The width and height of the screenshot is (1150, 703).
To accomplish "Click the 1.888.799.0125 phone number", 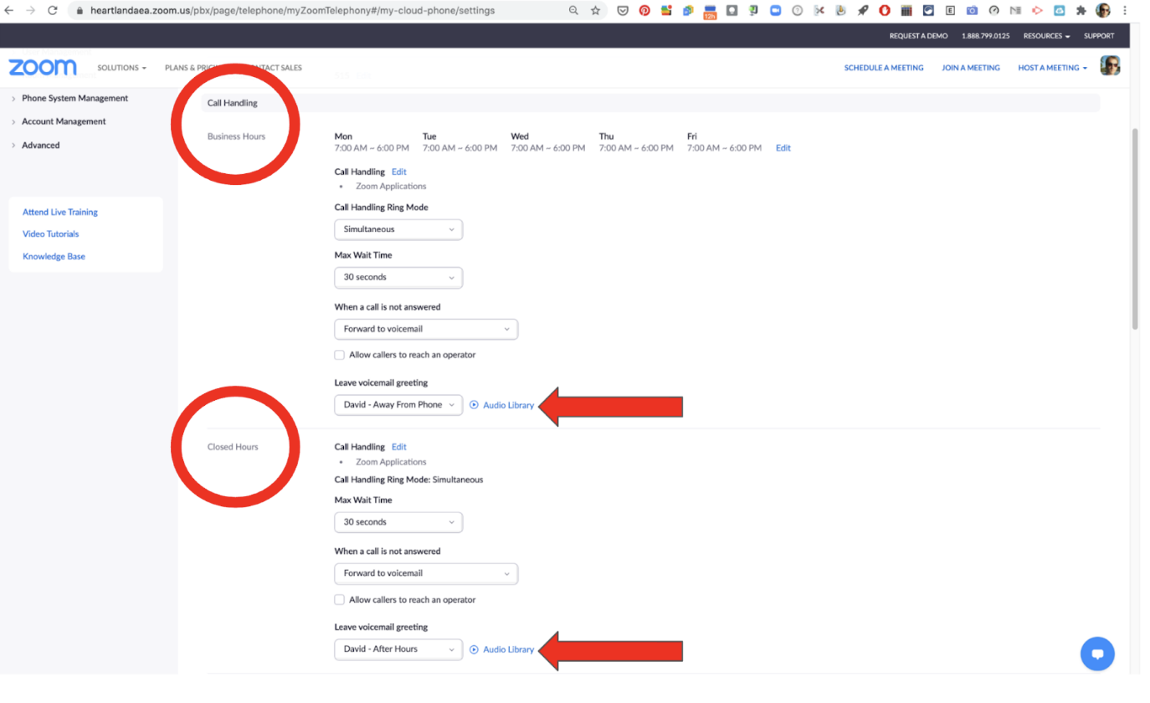I will click(985, 36).
